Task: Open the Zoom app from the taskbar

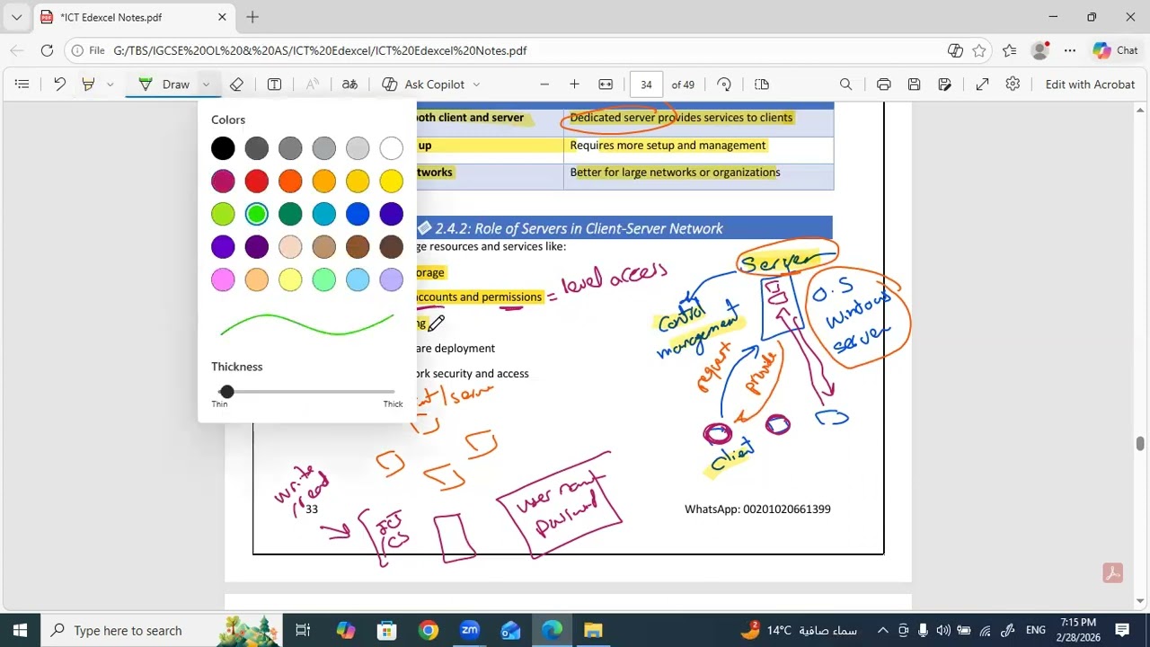Action: pyautogui.click(x=469, y=630)
